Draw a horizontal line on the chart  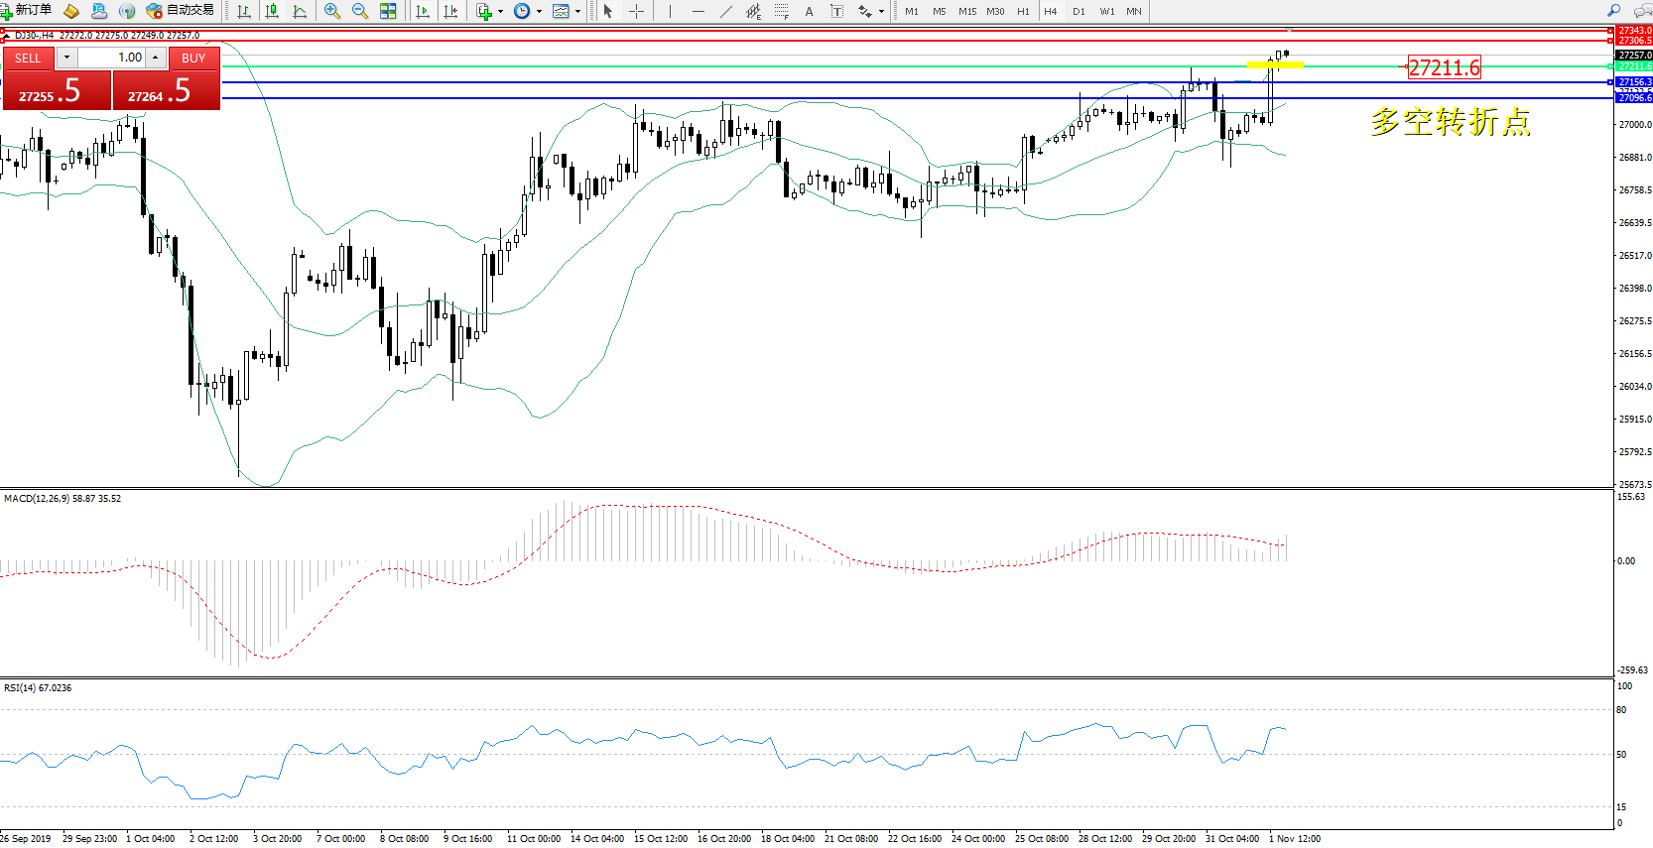click(699, 11)
